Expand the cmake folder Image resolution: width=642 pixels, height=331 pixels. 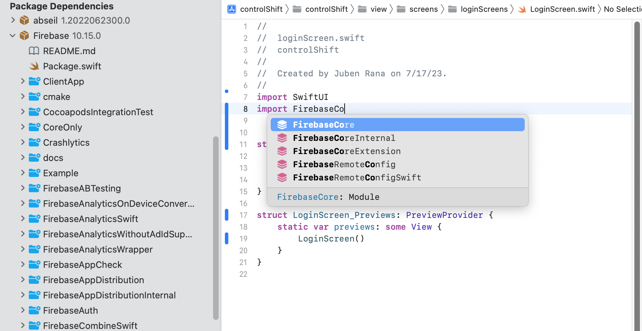pos(23,96)
